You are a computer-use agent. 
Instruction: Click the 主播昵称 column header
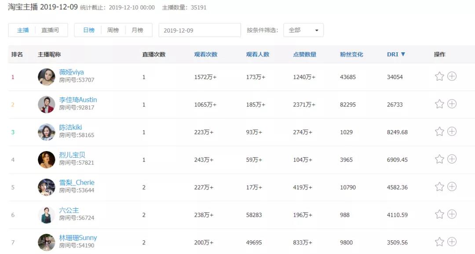click(49, 54)
